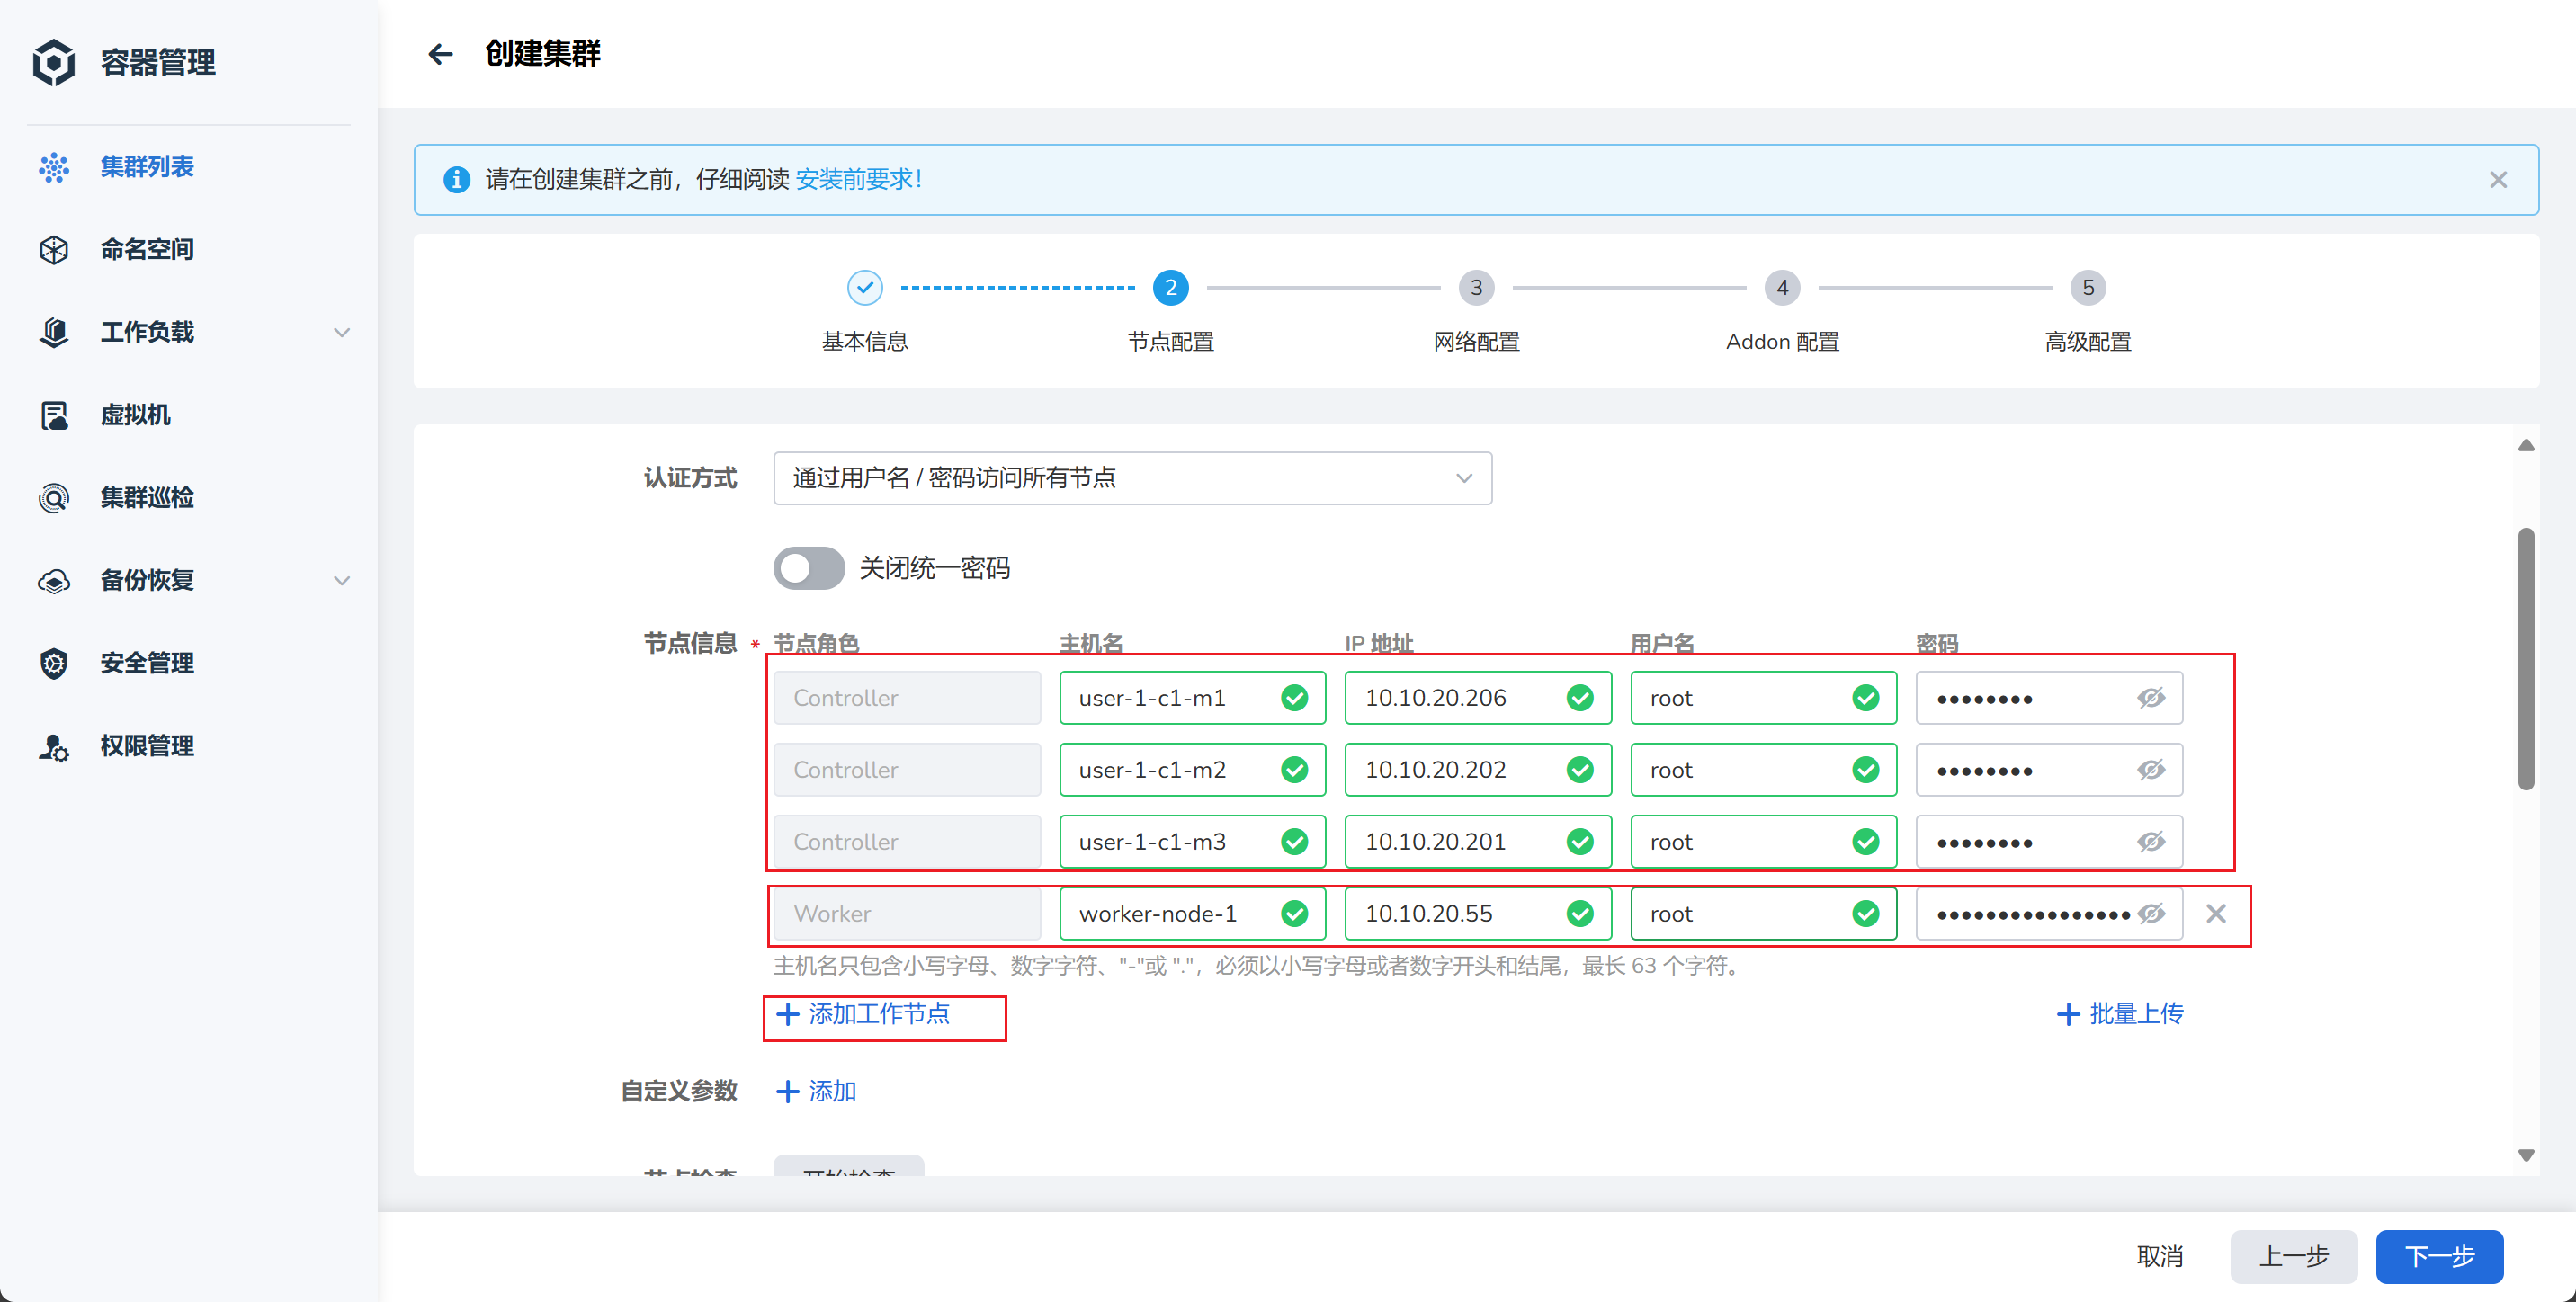Click the disabled Worker role field

906,913
